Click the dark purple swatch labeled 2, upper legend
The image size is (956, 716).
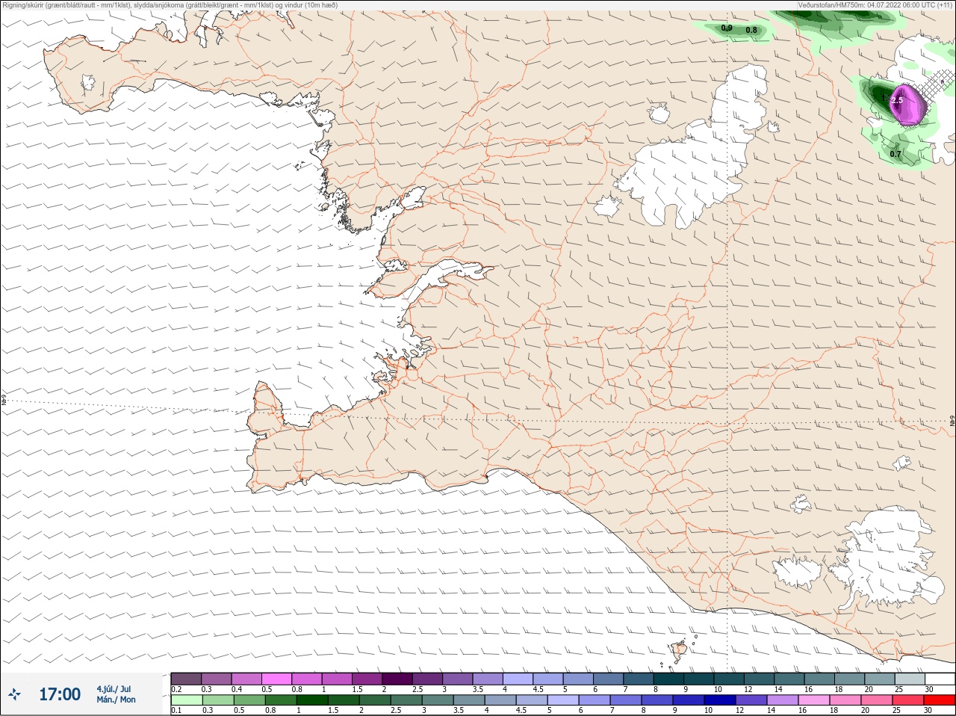[397, 679]
